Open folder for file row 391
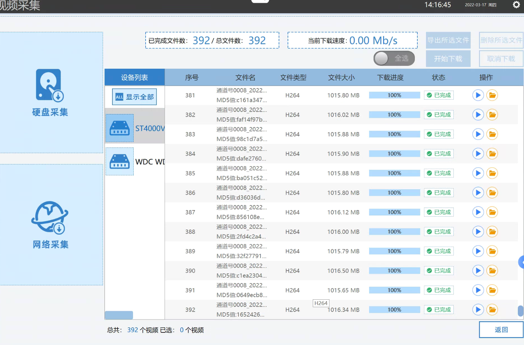Screen dimensions: 524x345 (492, 290)
